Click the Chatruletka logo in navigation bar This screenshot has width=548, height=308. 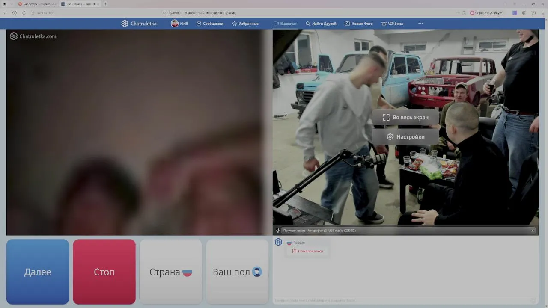[x=139, y=24]
